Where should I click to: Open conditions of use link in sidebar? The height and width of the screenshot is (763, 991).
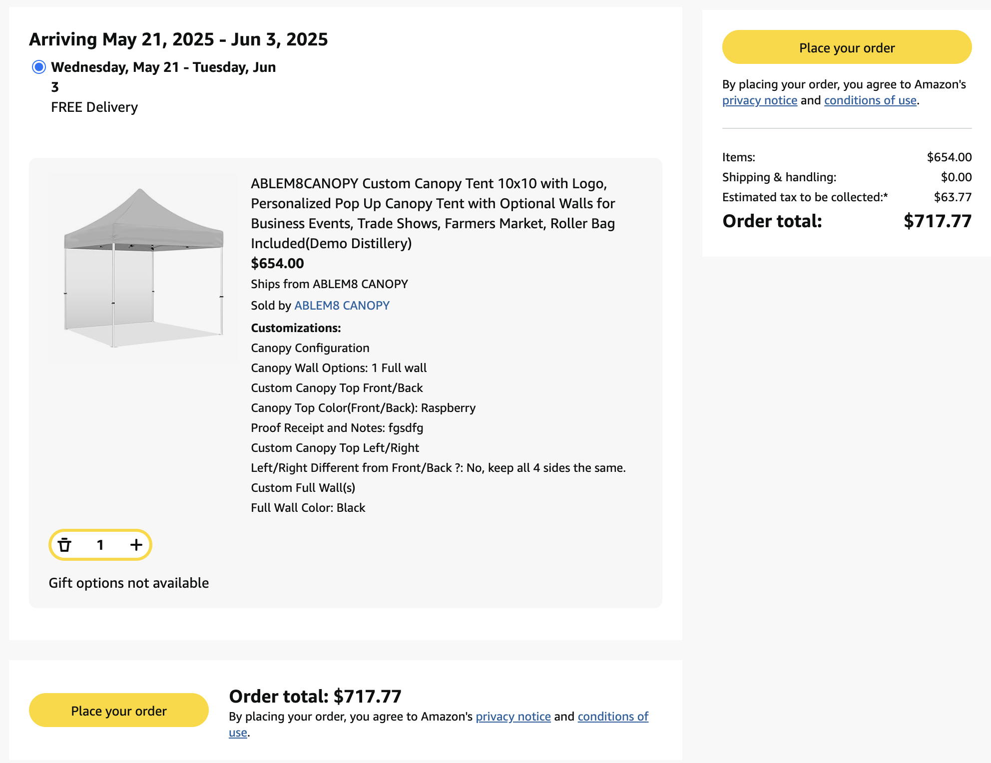click(870, 100)
